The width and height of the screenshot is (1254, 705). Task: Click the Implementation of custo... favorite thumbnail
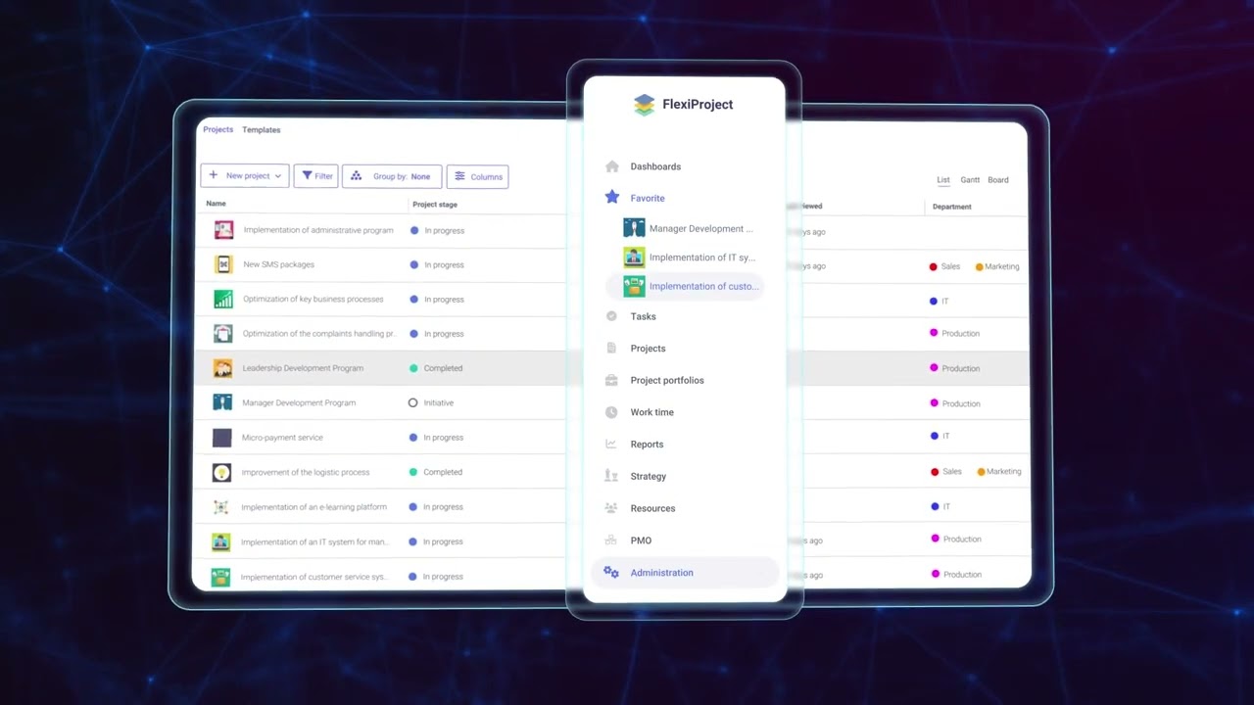[634, 286]
